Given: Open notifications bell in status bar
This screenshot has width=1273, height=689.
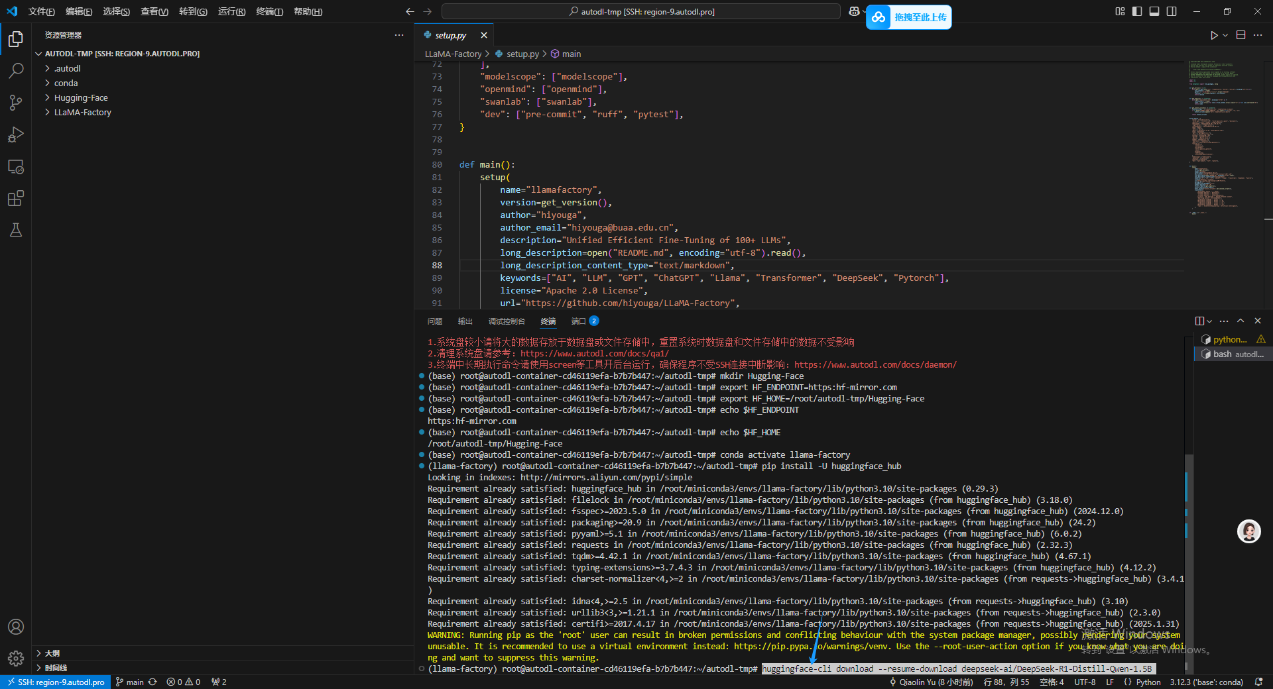Looking at the screenshot, I should (x=1258, y=682).
